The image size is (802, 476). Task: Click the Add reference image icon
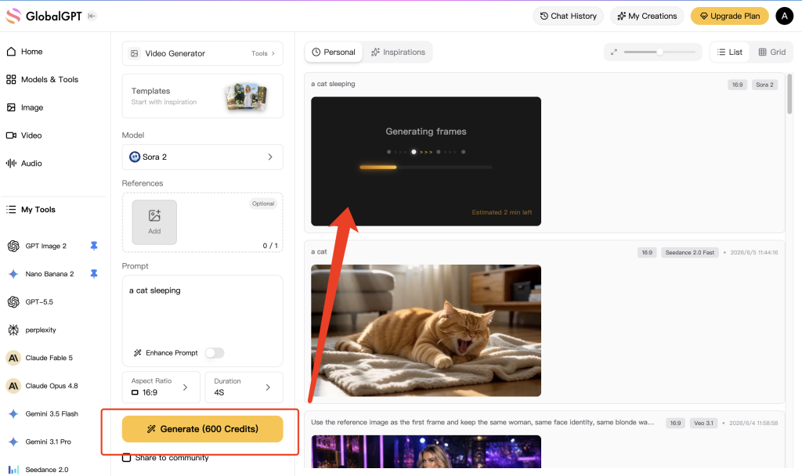[x=154, y=222]
